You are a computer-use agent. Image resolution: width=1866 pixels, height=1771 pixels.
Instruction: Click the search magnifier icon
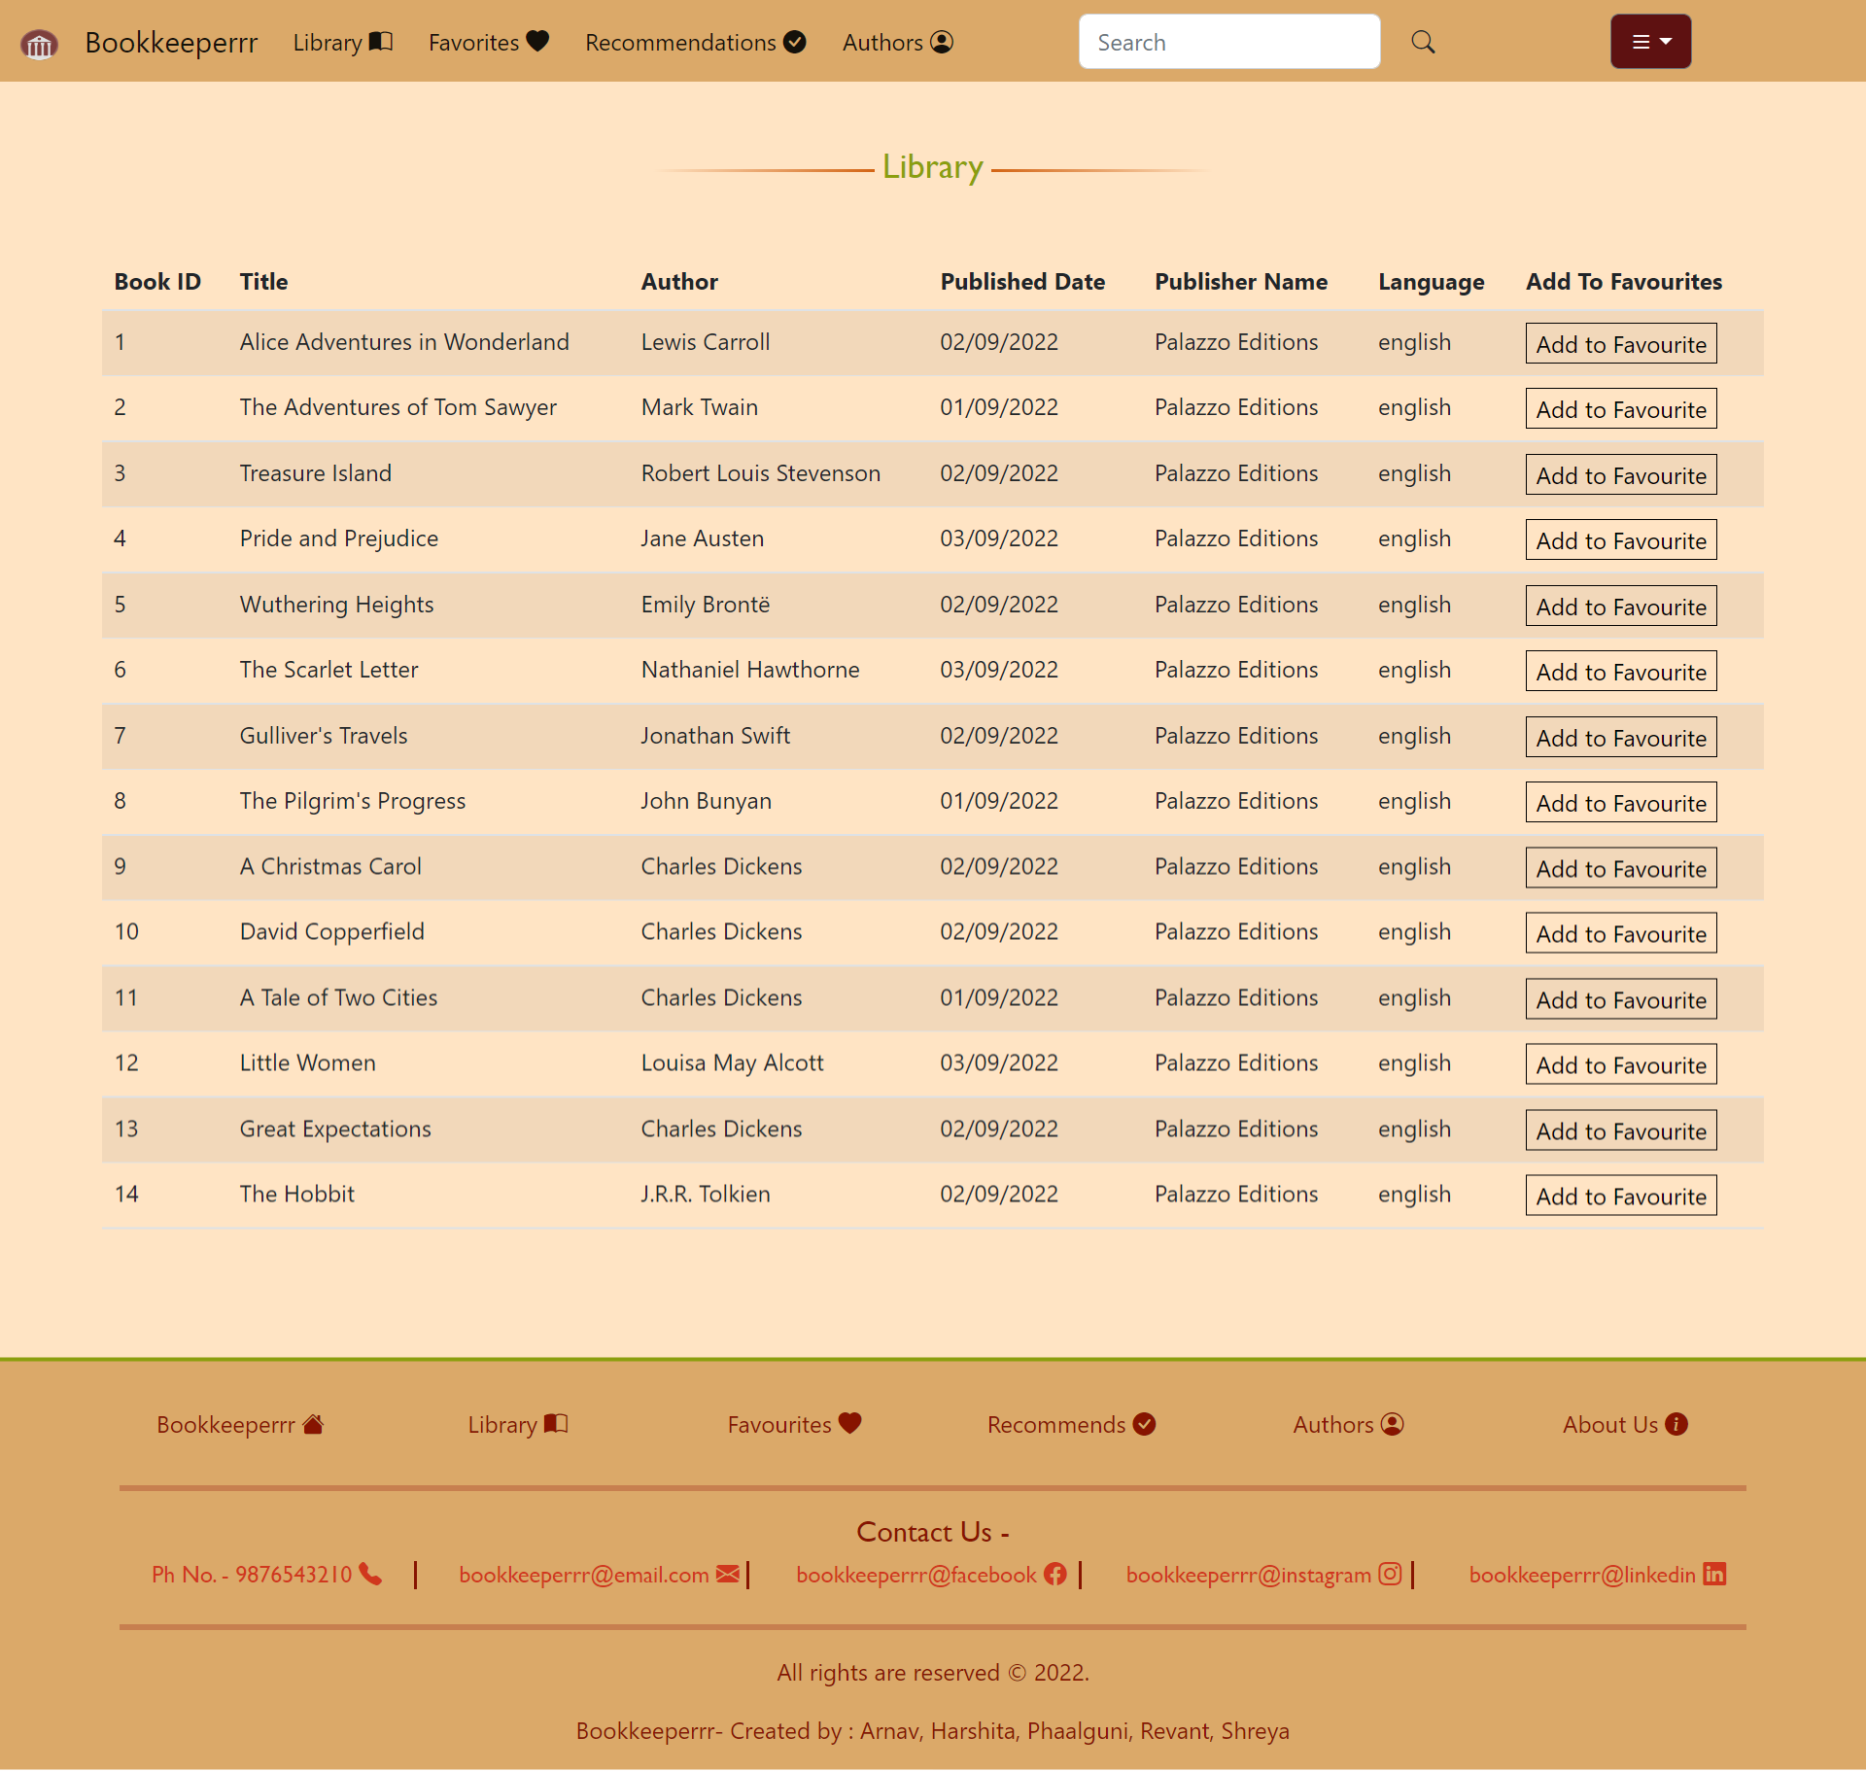1422,42
